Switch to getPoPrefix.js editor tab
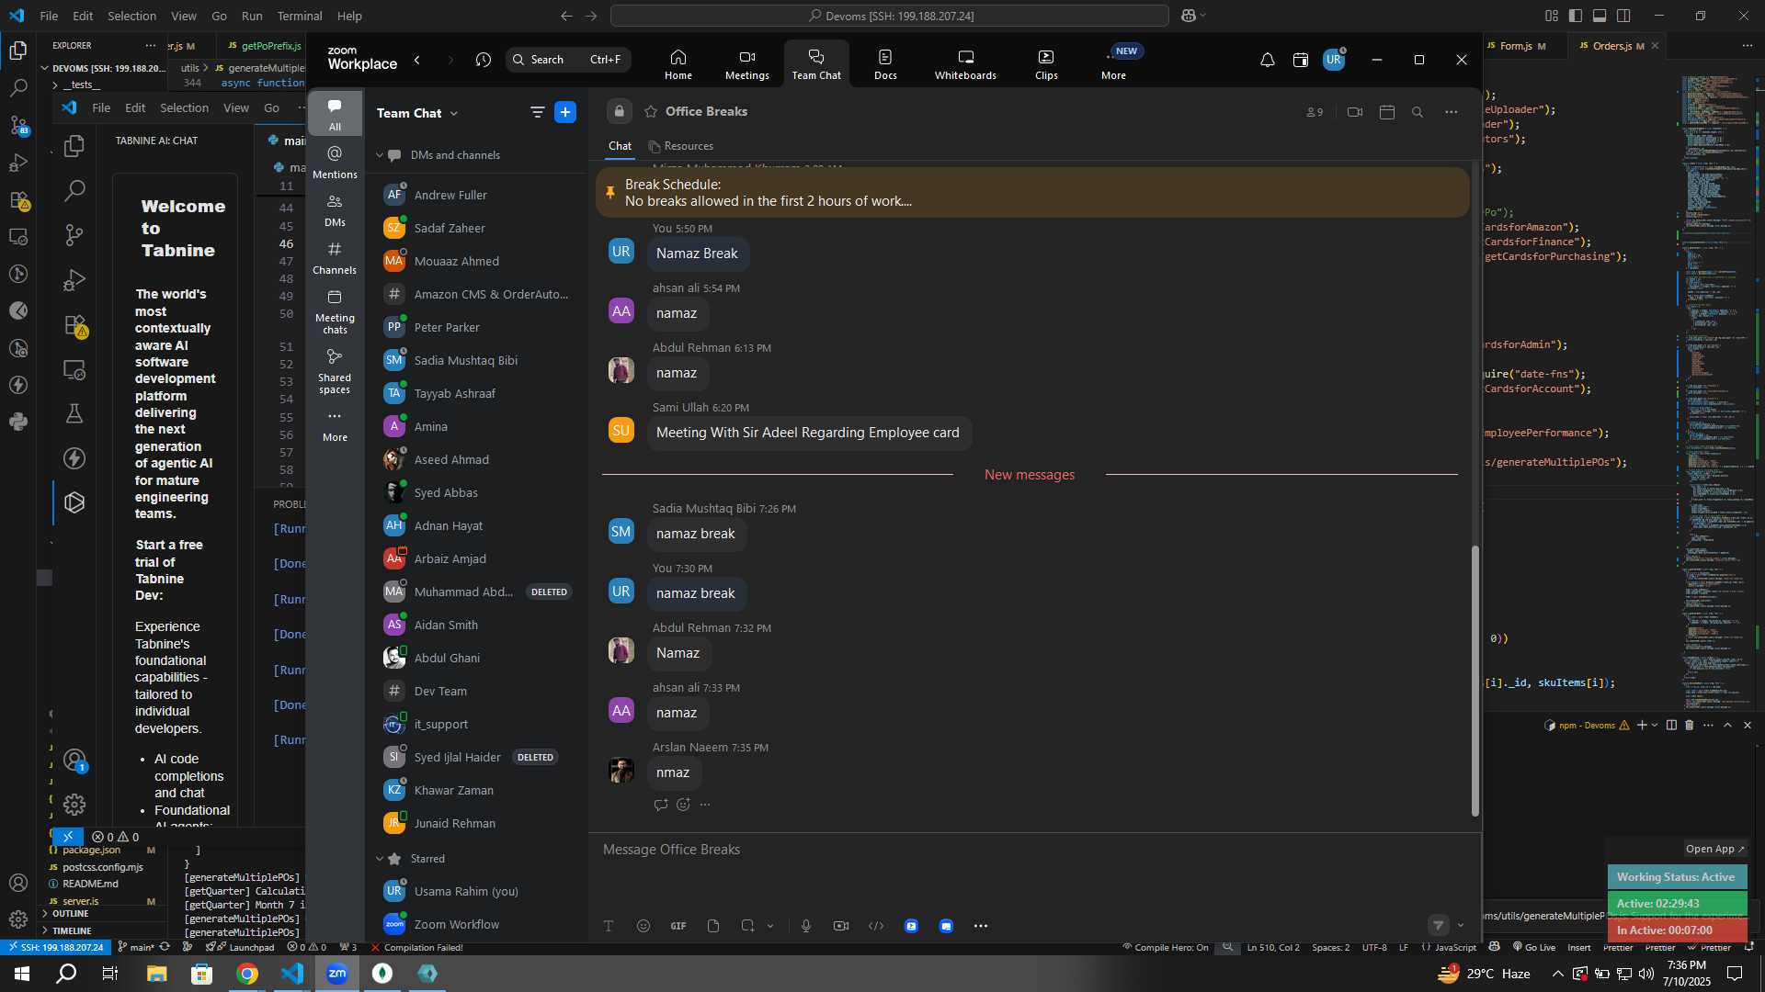The width and height of the screenshot is (1765, 992). coord(265,46)
